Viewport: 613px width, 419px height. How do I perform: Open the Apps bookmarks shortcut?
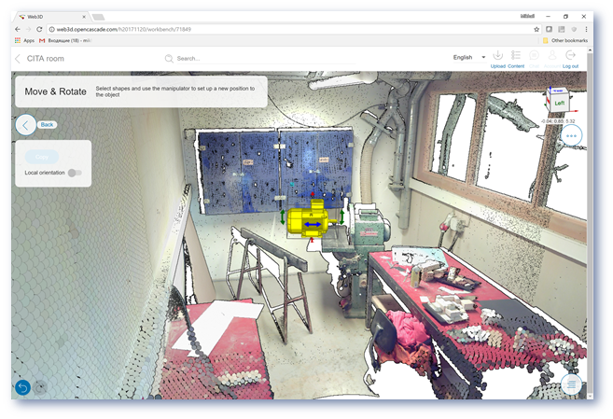24,41
